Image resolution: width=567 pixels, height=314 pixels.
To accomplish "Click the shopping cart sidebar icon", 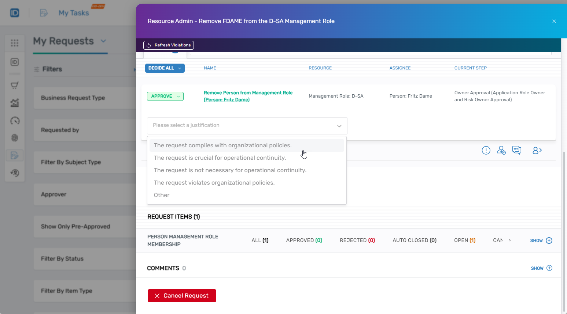I will click(15, 86).
